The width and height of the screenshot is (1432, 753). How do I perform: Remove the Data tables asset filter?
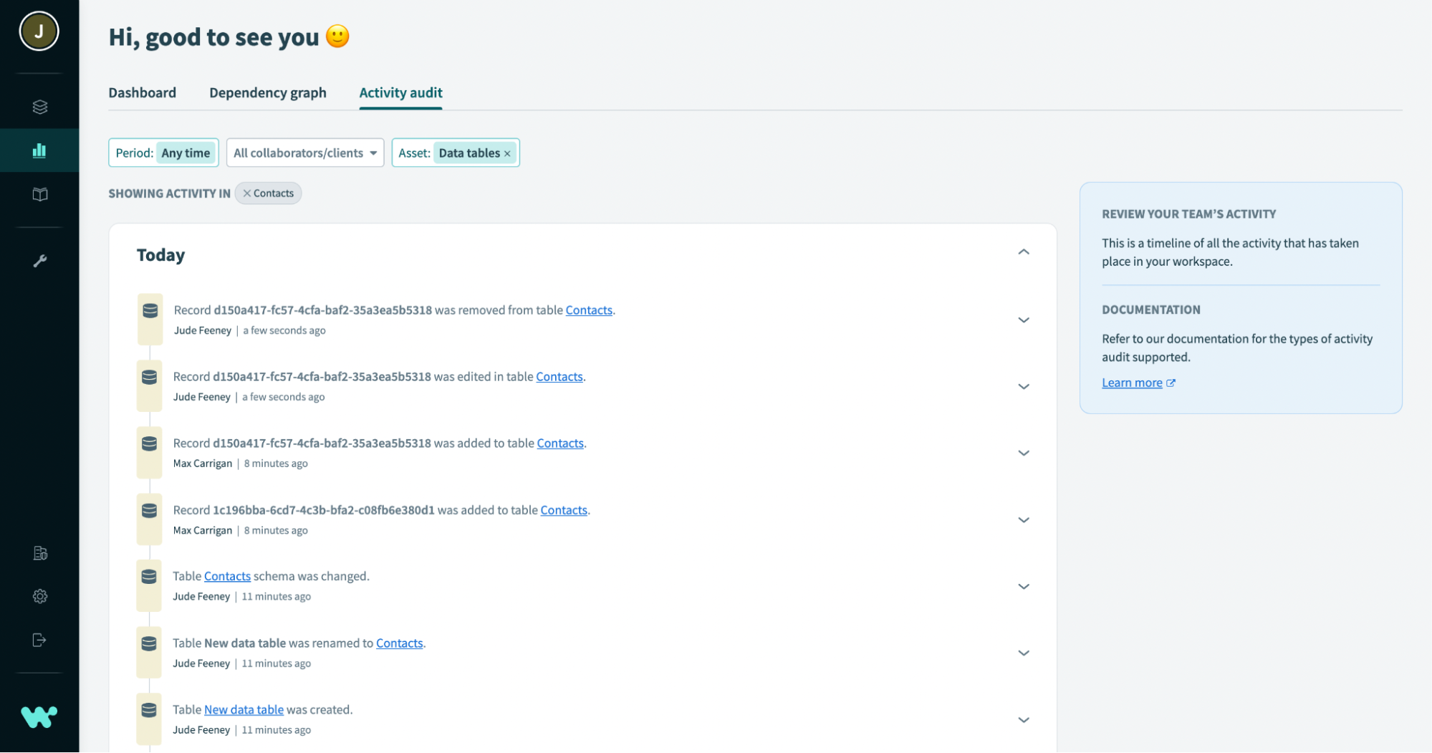[507, 153]
